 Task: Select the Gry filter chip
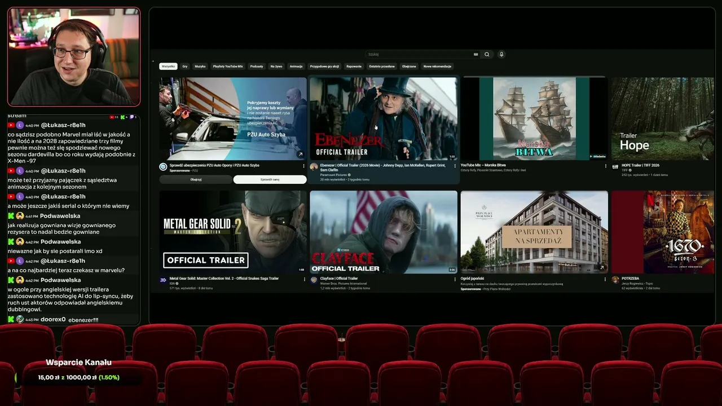click(x=185, y=67)
